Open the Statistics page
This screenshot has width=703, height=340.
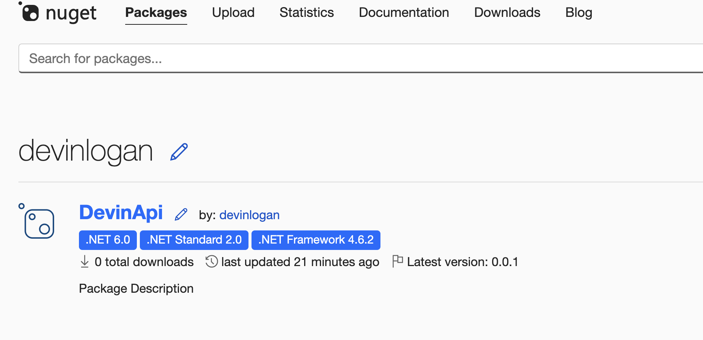[x=306, y=12]
